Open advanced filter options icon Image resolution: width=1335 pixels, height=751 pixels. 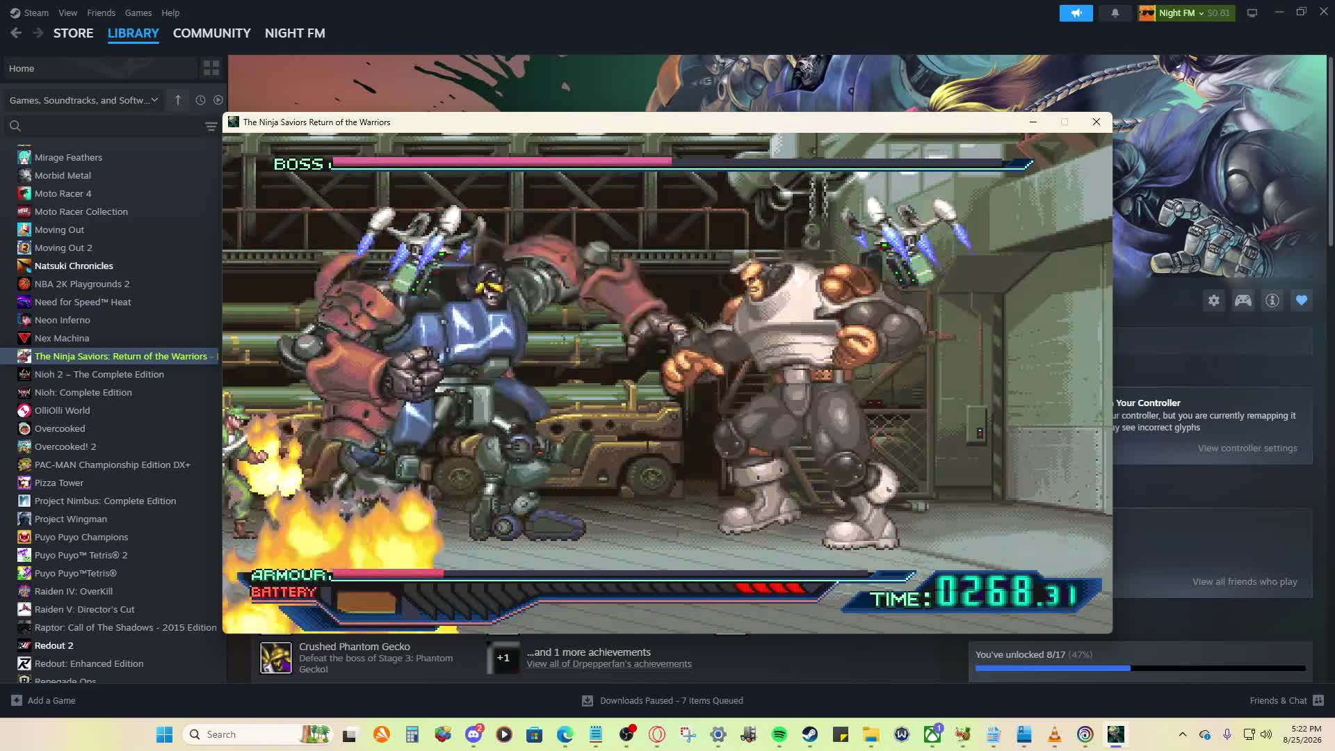tap(211, 126)
